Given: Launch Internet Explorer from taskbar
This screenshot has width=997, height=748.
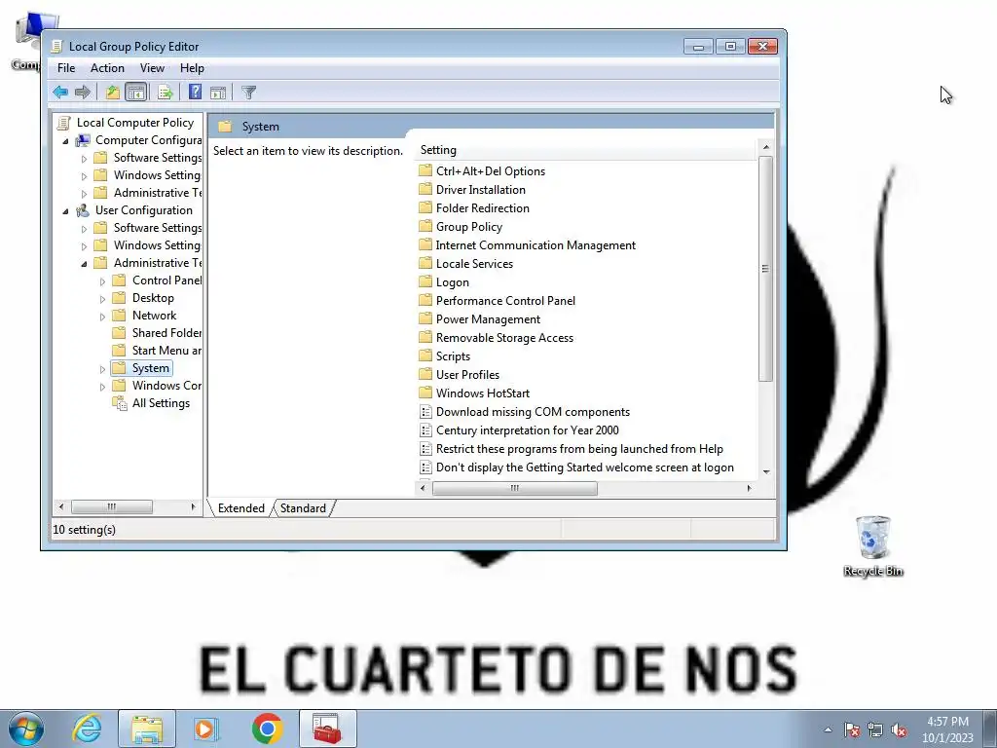Looking at the screenshot, I should pos(87,729).
